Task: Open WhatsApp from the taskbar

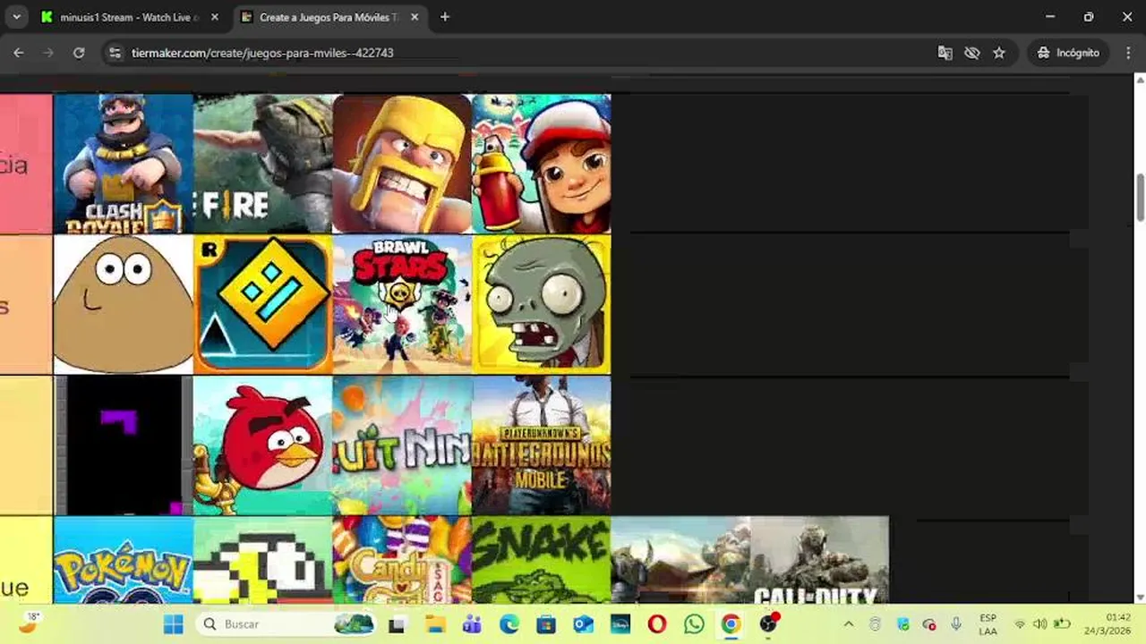Action: (694, 624)
